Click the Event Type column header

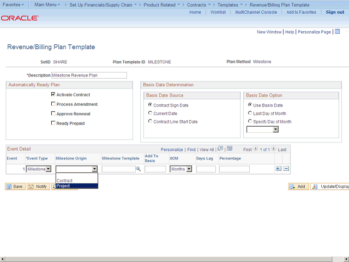(x=37, y=158)
